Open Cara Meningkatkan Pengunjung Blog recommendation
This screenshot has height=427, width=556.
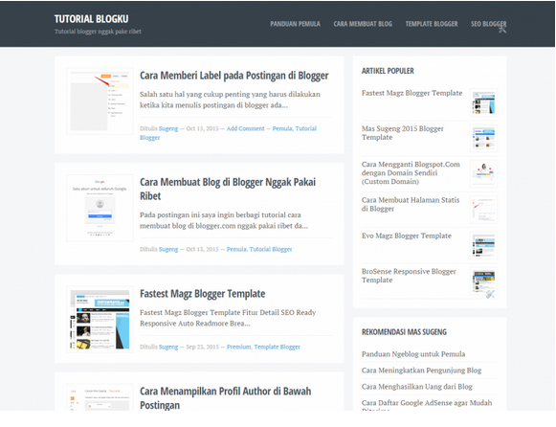(421, 371)
